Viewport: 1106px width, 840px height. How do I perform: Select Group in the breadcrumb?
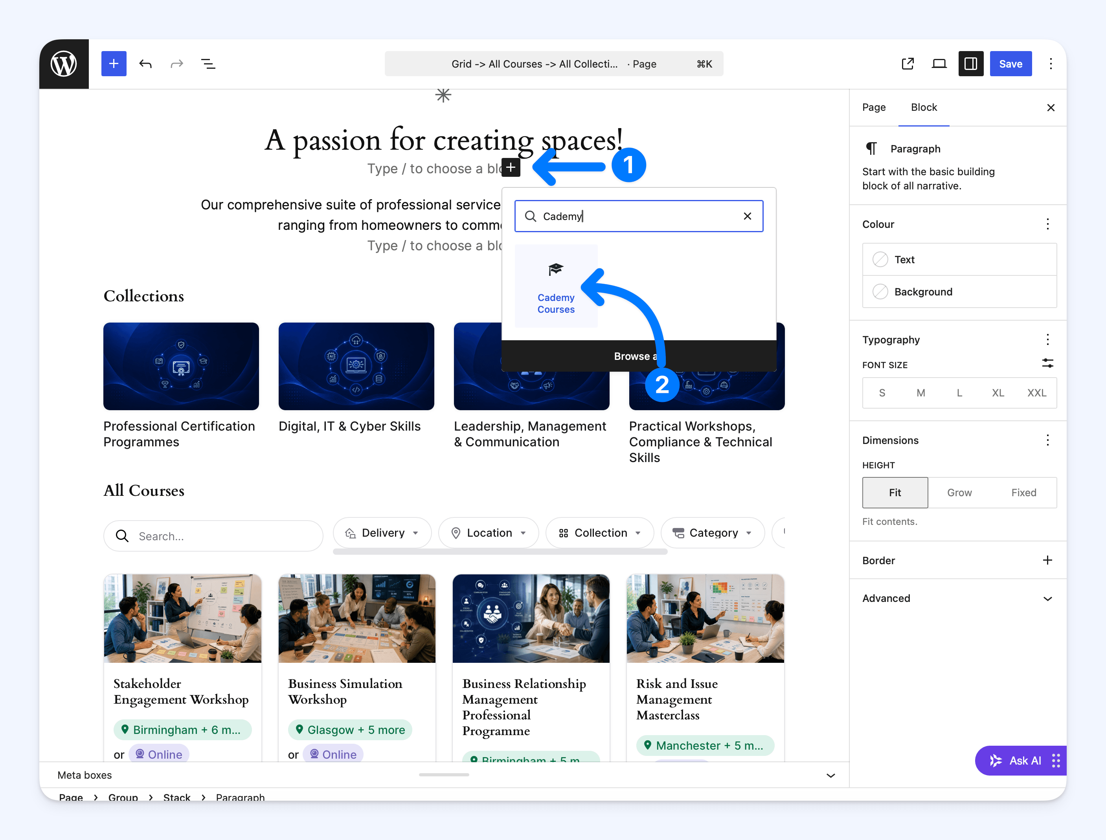(x=123, y=797)
